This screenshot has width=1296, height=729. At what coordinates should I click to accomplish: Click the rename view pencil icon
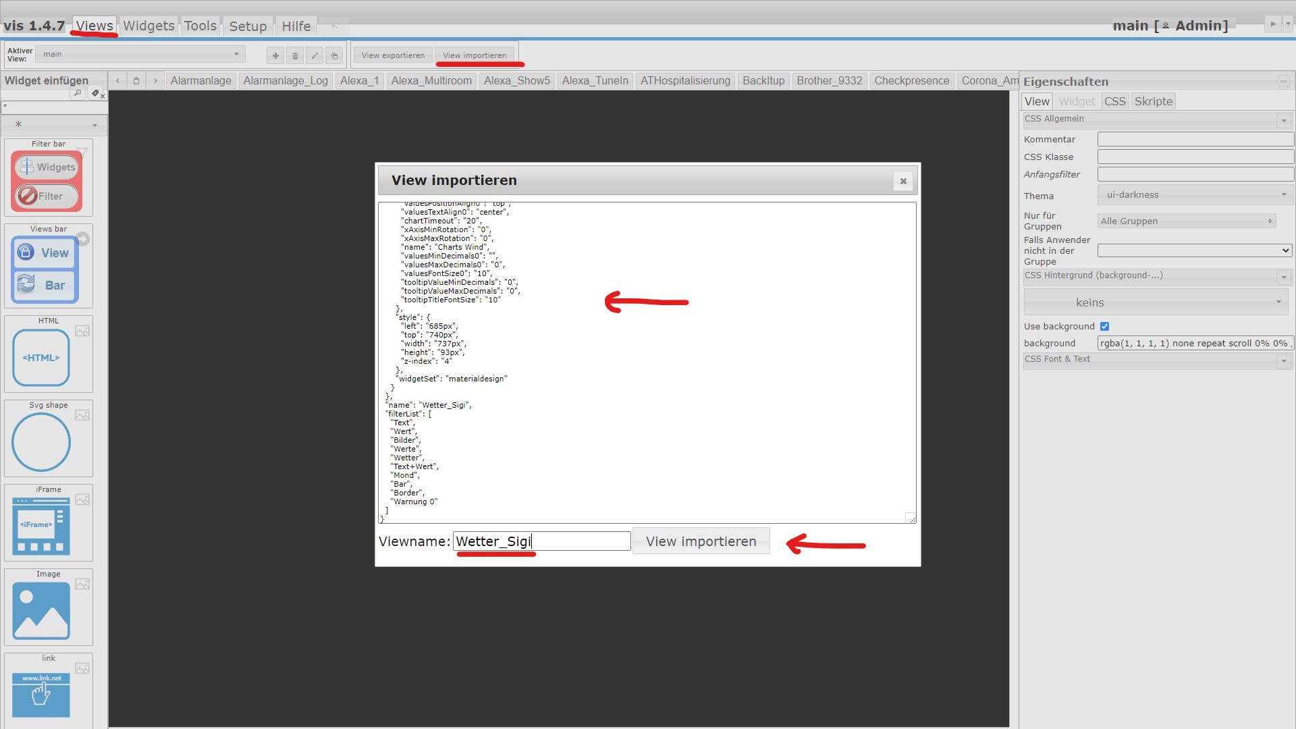tap(315, 55)
